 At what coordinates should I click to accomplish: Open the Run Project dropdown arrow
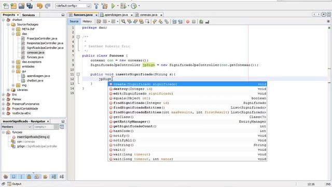point(118,6)
